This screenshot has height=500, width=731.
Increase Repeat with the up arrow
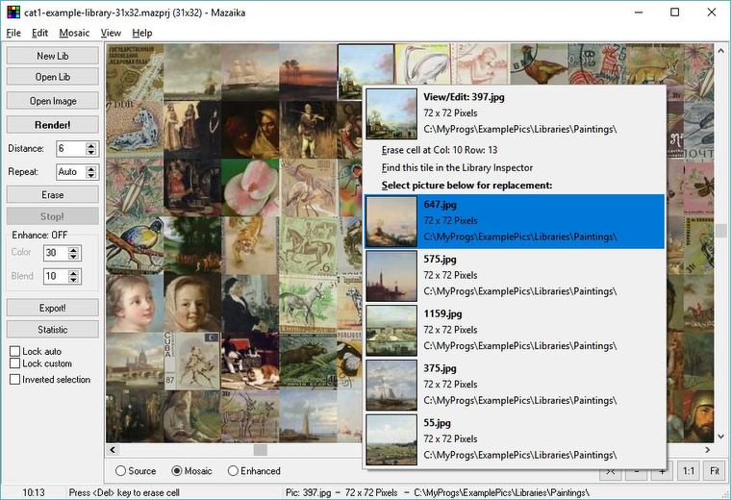click(x=91, y=168)
